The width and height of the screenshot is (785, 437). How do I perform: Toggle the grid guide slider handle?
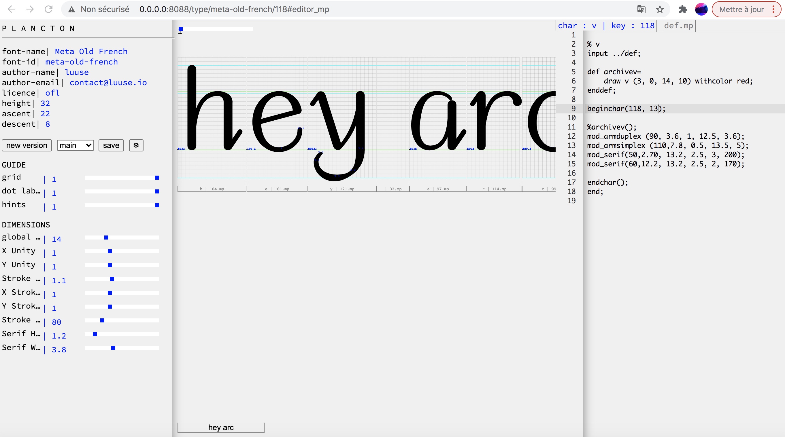[x=157, y=177]
